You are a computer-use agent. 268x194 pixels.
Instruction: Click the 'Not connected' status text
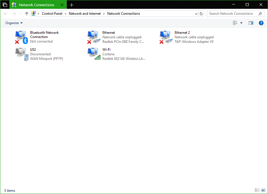[x=42, y=41]
